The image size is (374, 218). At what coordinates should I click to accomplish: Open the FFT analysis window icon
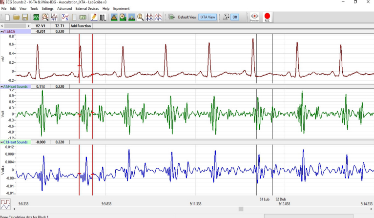(x=54, y=17)
